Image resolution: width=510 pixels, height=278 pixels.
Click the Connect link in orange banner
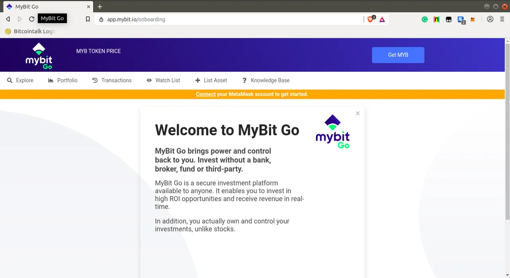pos(206,94)
